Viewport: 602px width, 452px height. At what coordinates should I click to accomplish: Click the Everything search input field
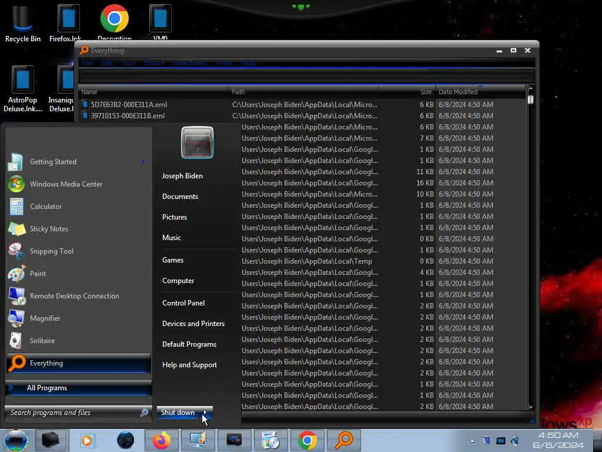click(x=306, y=76)
